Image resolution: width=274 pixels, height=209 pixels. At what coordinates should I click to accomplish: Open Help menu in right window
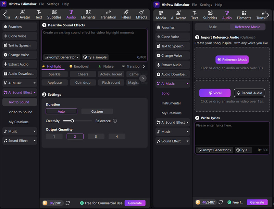pos(219,5)
